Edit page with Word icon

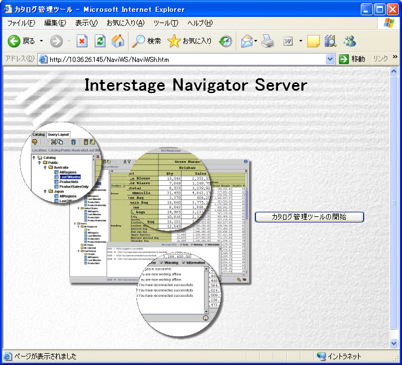pyautogui.click(x=288, y=41)
